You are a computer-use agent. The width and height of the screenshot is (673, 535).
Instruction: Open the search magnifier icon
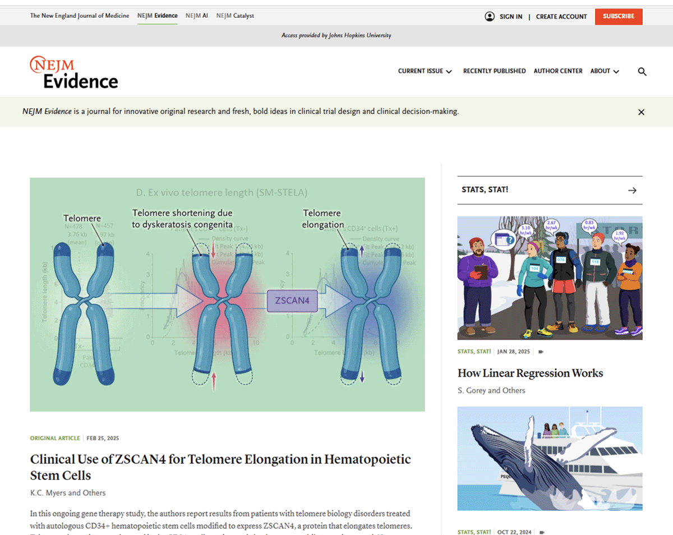(642, 72)
